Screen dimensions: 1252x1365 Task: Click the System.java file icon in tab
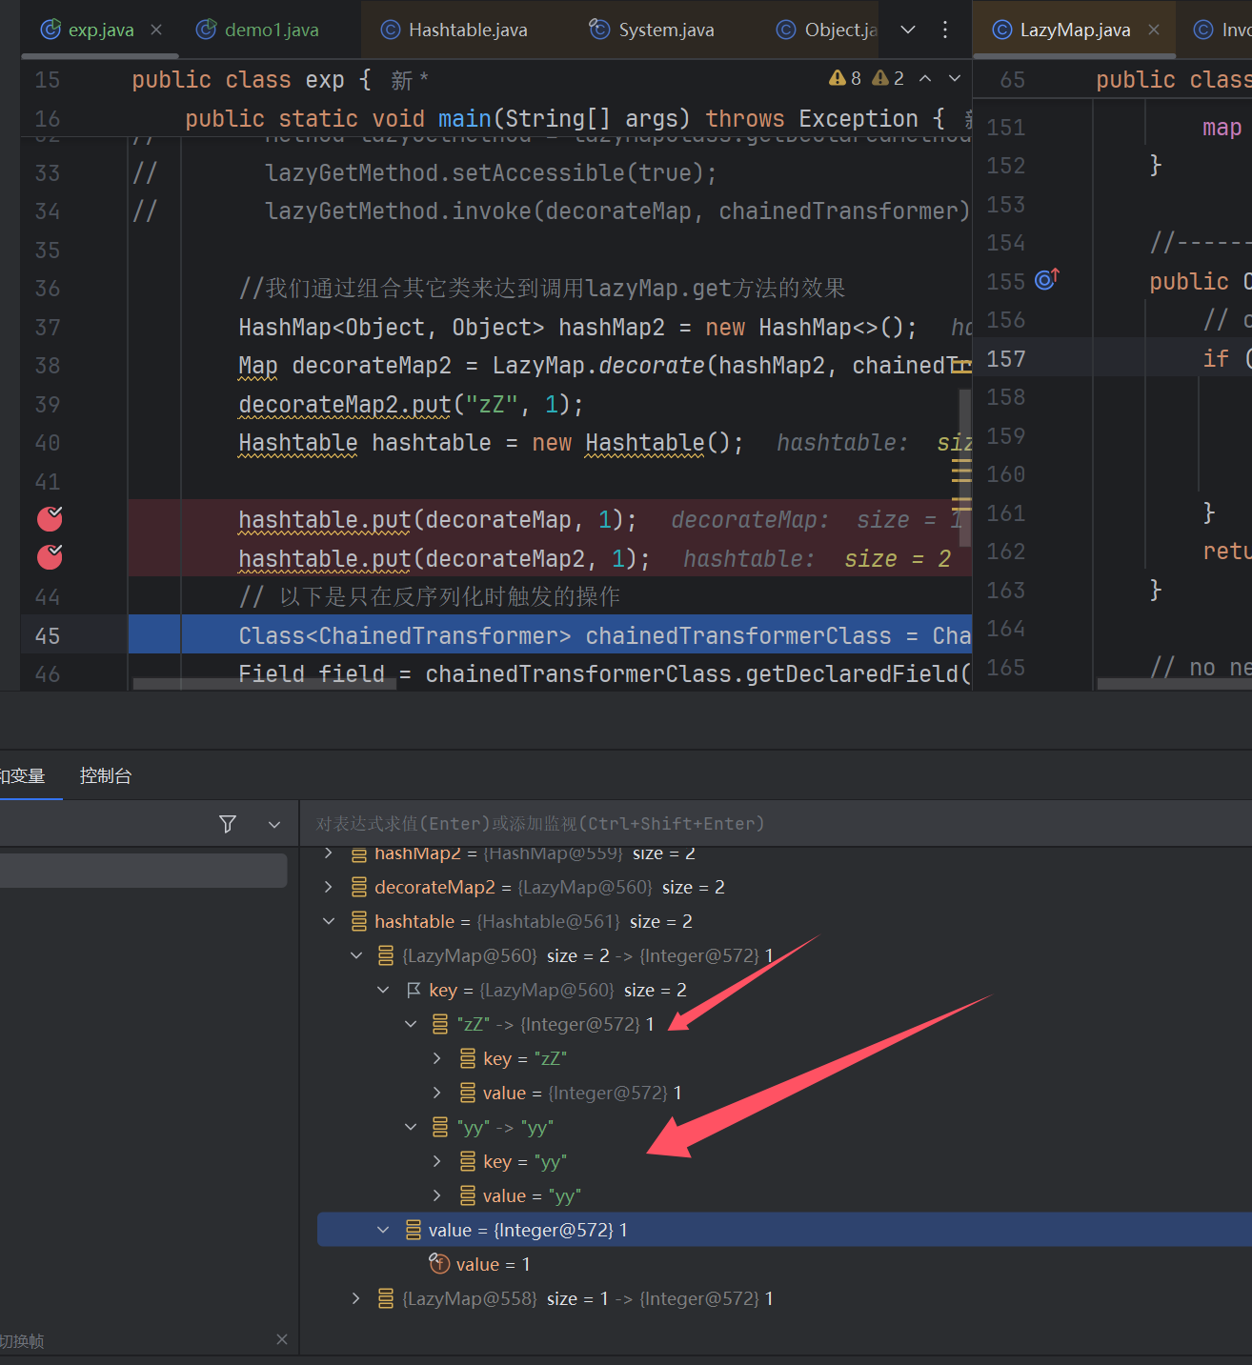(x=599, y=30)
